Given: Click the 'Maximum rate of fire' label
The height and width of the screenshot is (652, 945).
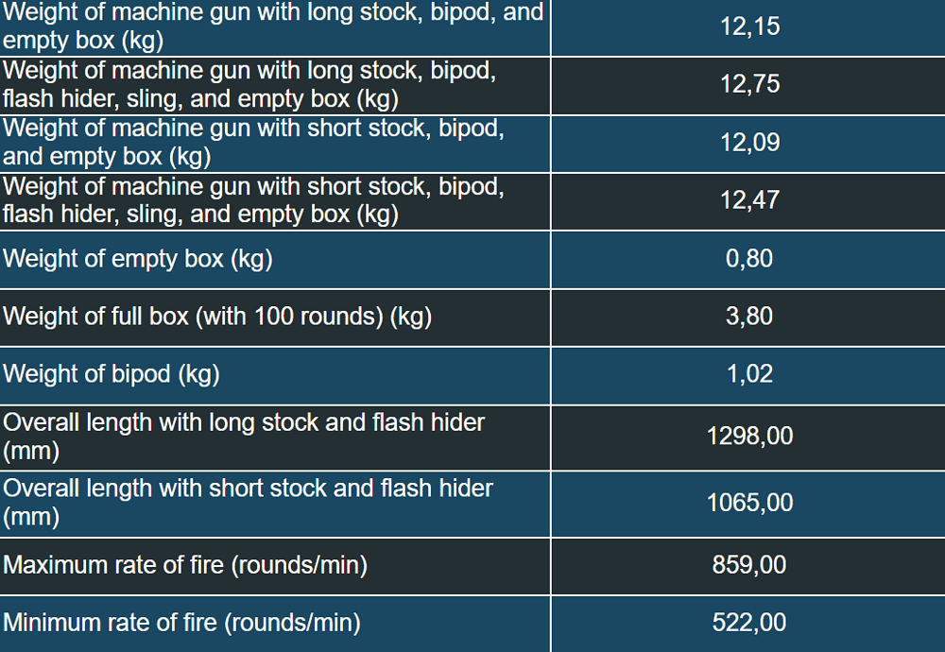Looking at the screenshot, I should pyautogui.click(x=185, y=565).
